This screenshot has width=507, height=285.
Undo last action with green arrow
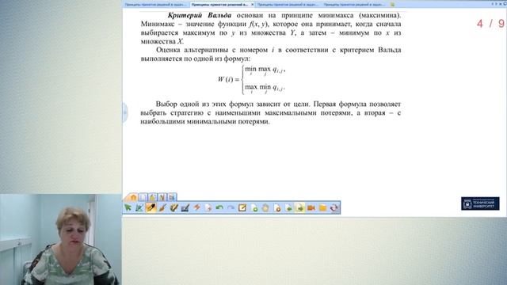click(x=219, y=207)
